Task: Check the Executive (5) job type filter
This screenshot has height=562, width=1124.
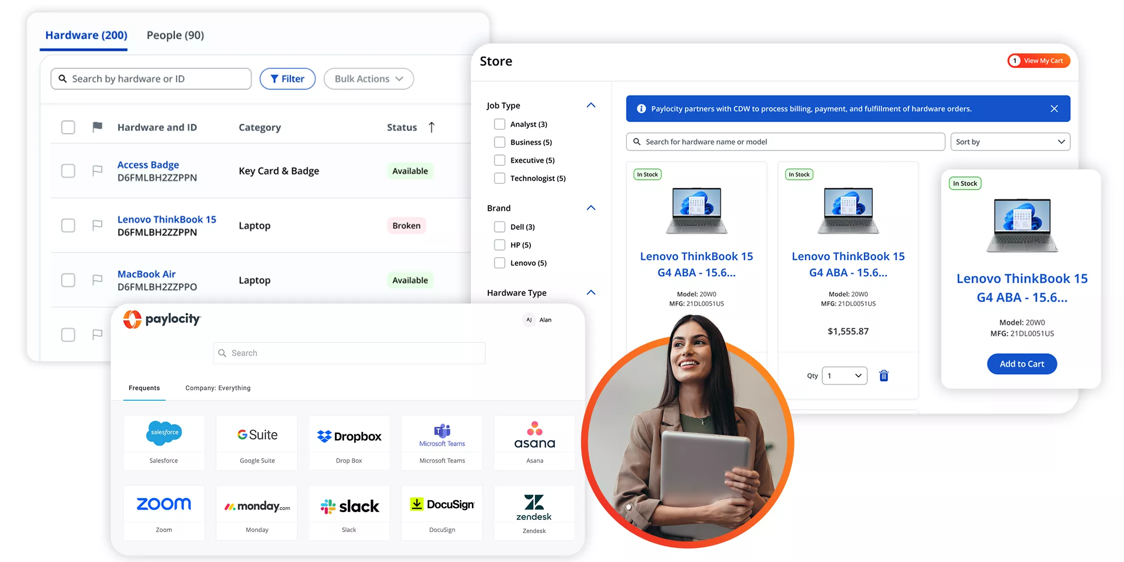Action: 499,160
